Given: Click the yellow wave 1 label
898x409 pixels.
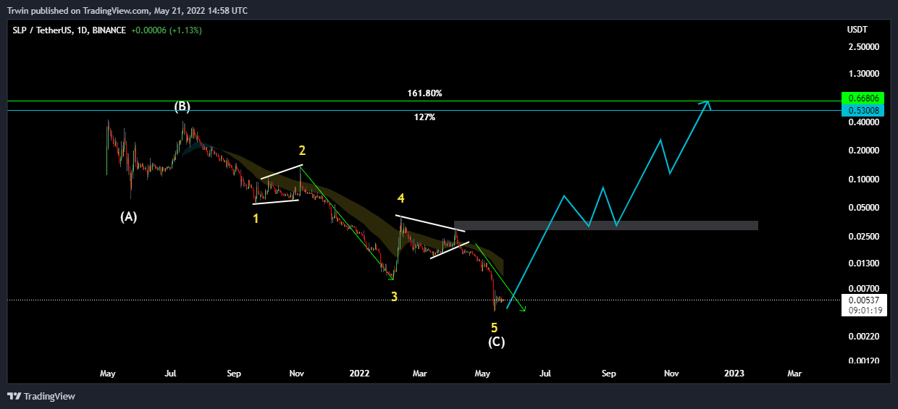Looking at the screenshot, I should pyautogui.click(x=256, y=218).
